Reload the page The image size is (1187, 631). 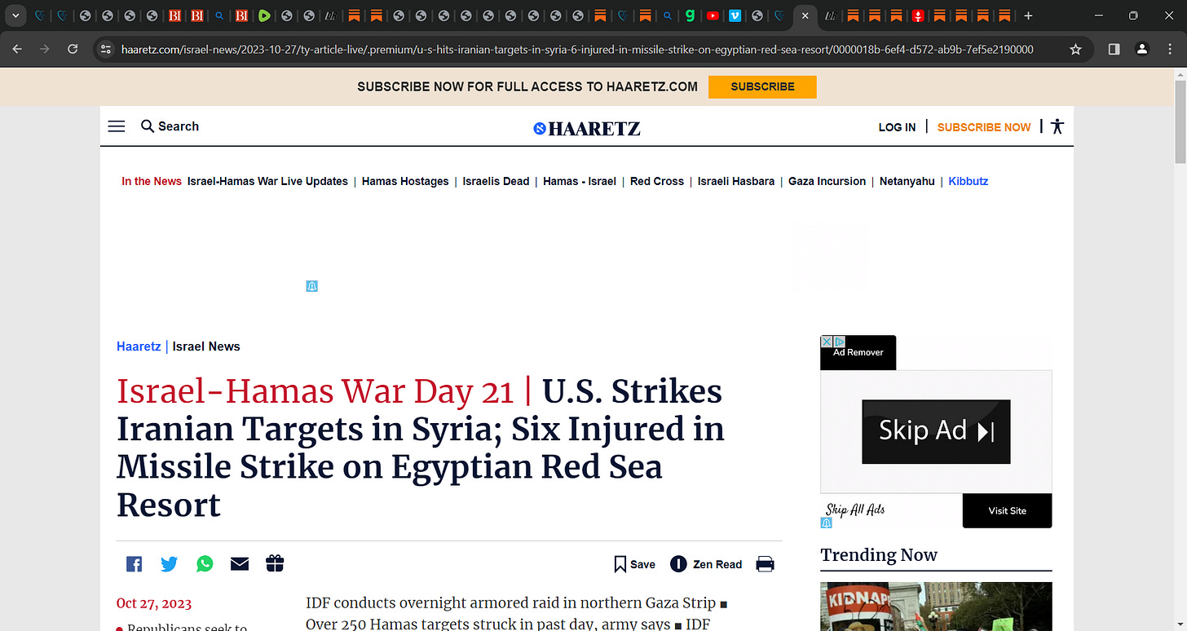click(x=73, y=49)
